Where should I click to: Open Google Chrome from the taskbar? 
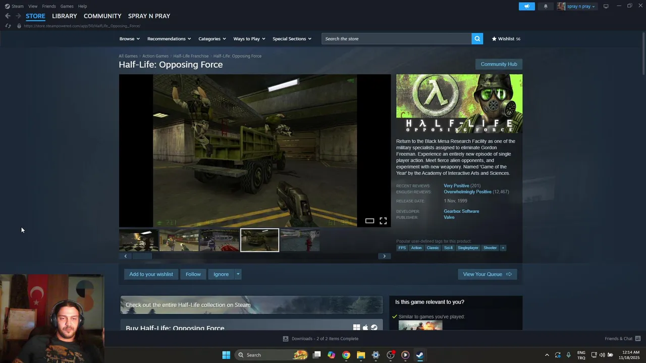(x=346, y=355)
